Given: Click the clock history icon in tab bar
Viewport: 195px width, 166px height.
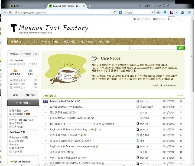Looking at the screenshot, I should tap(164, 6).
